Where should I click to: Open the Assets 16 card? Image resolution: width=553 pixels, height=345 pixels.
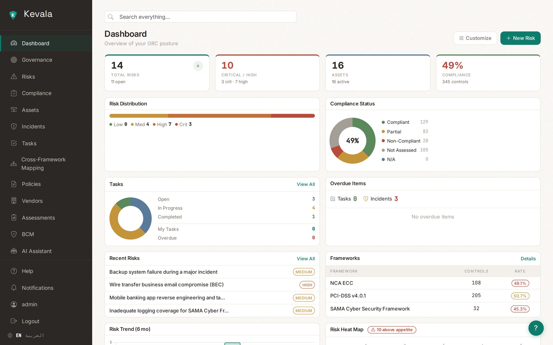click(378, 73)
